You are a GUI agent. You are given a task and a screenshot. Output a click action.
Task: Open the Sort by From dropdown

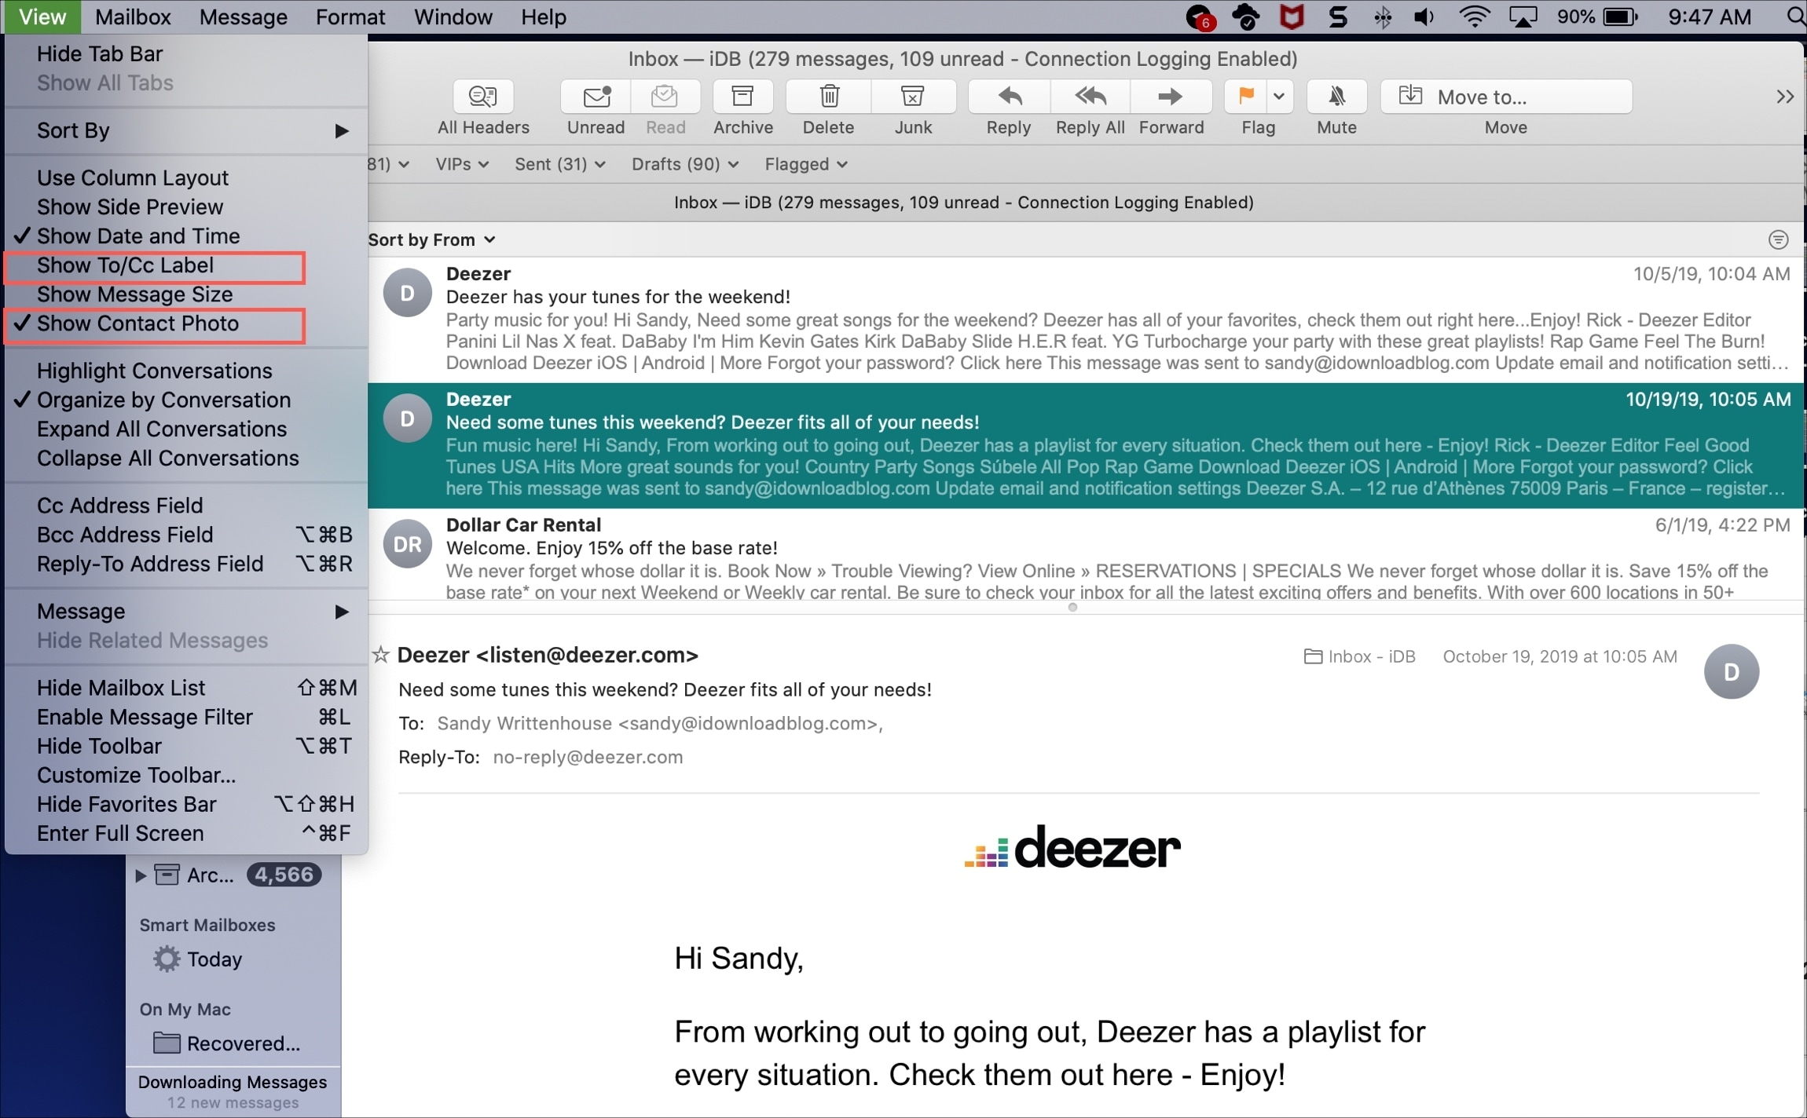point(431,239)
